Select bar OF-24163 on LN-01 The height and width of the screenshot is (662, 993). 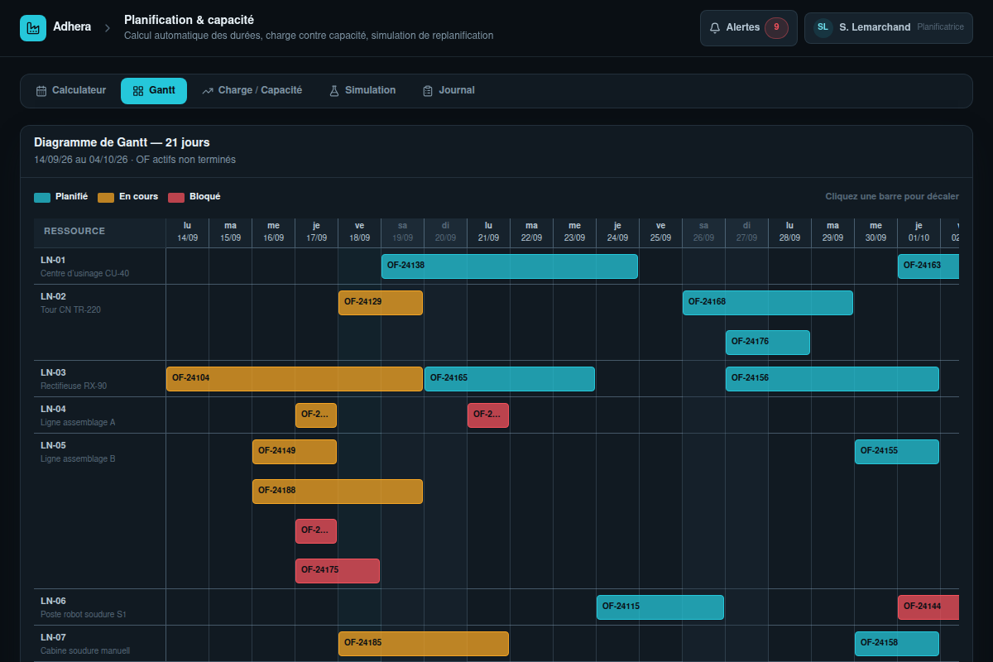[928, 266]
